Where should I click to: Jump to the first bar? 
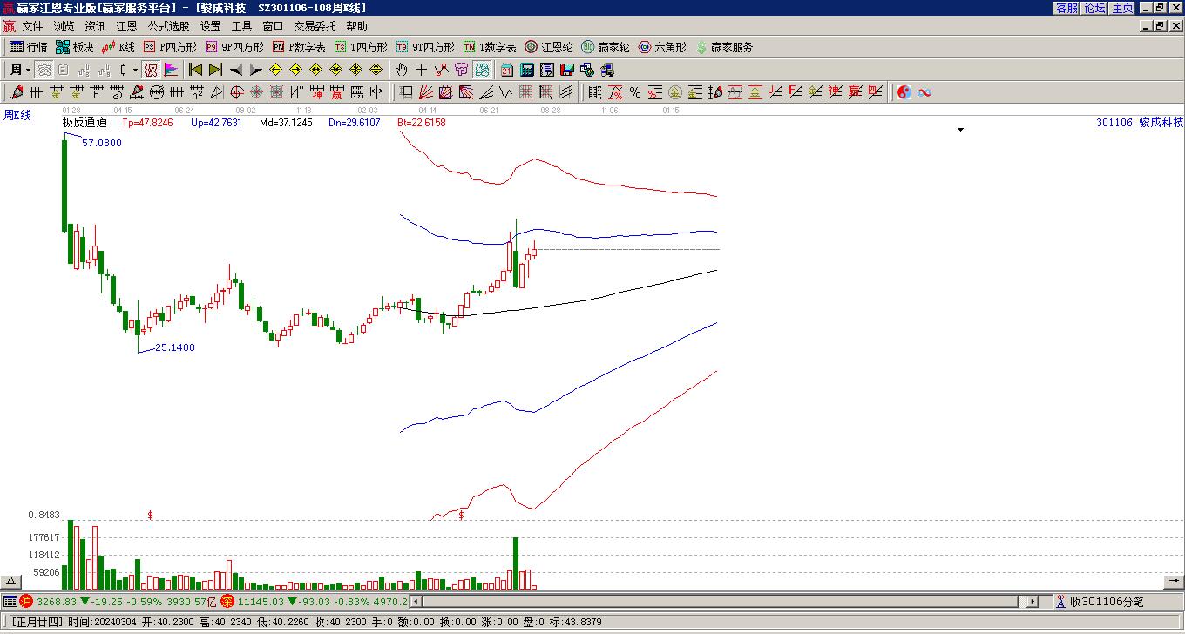point(195,70)
